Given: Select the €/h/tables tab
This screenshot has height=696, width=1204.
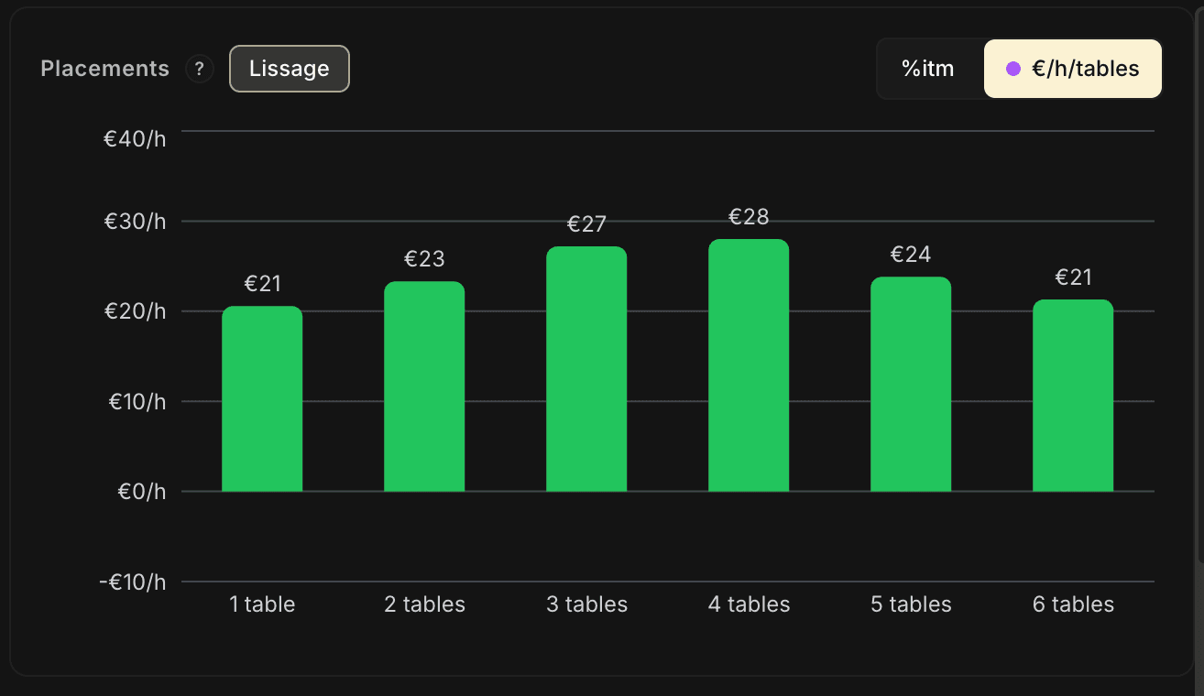Looking at the screenshot, I should point(1073,69).
